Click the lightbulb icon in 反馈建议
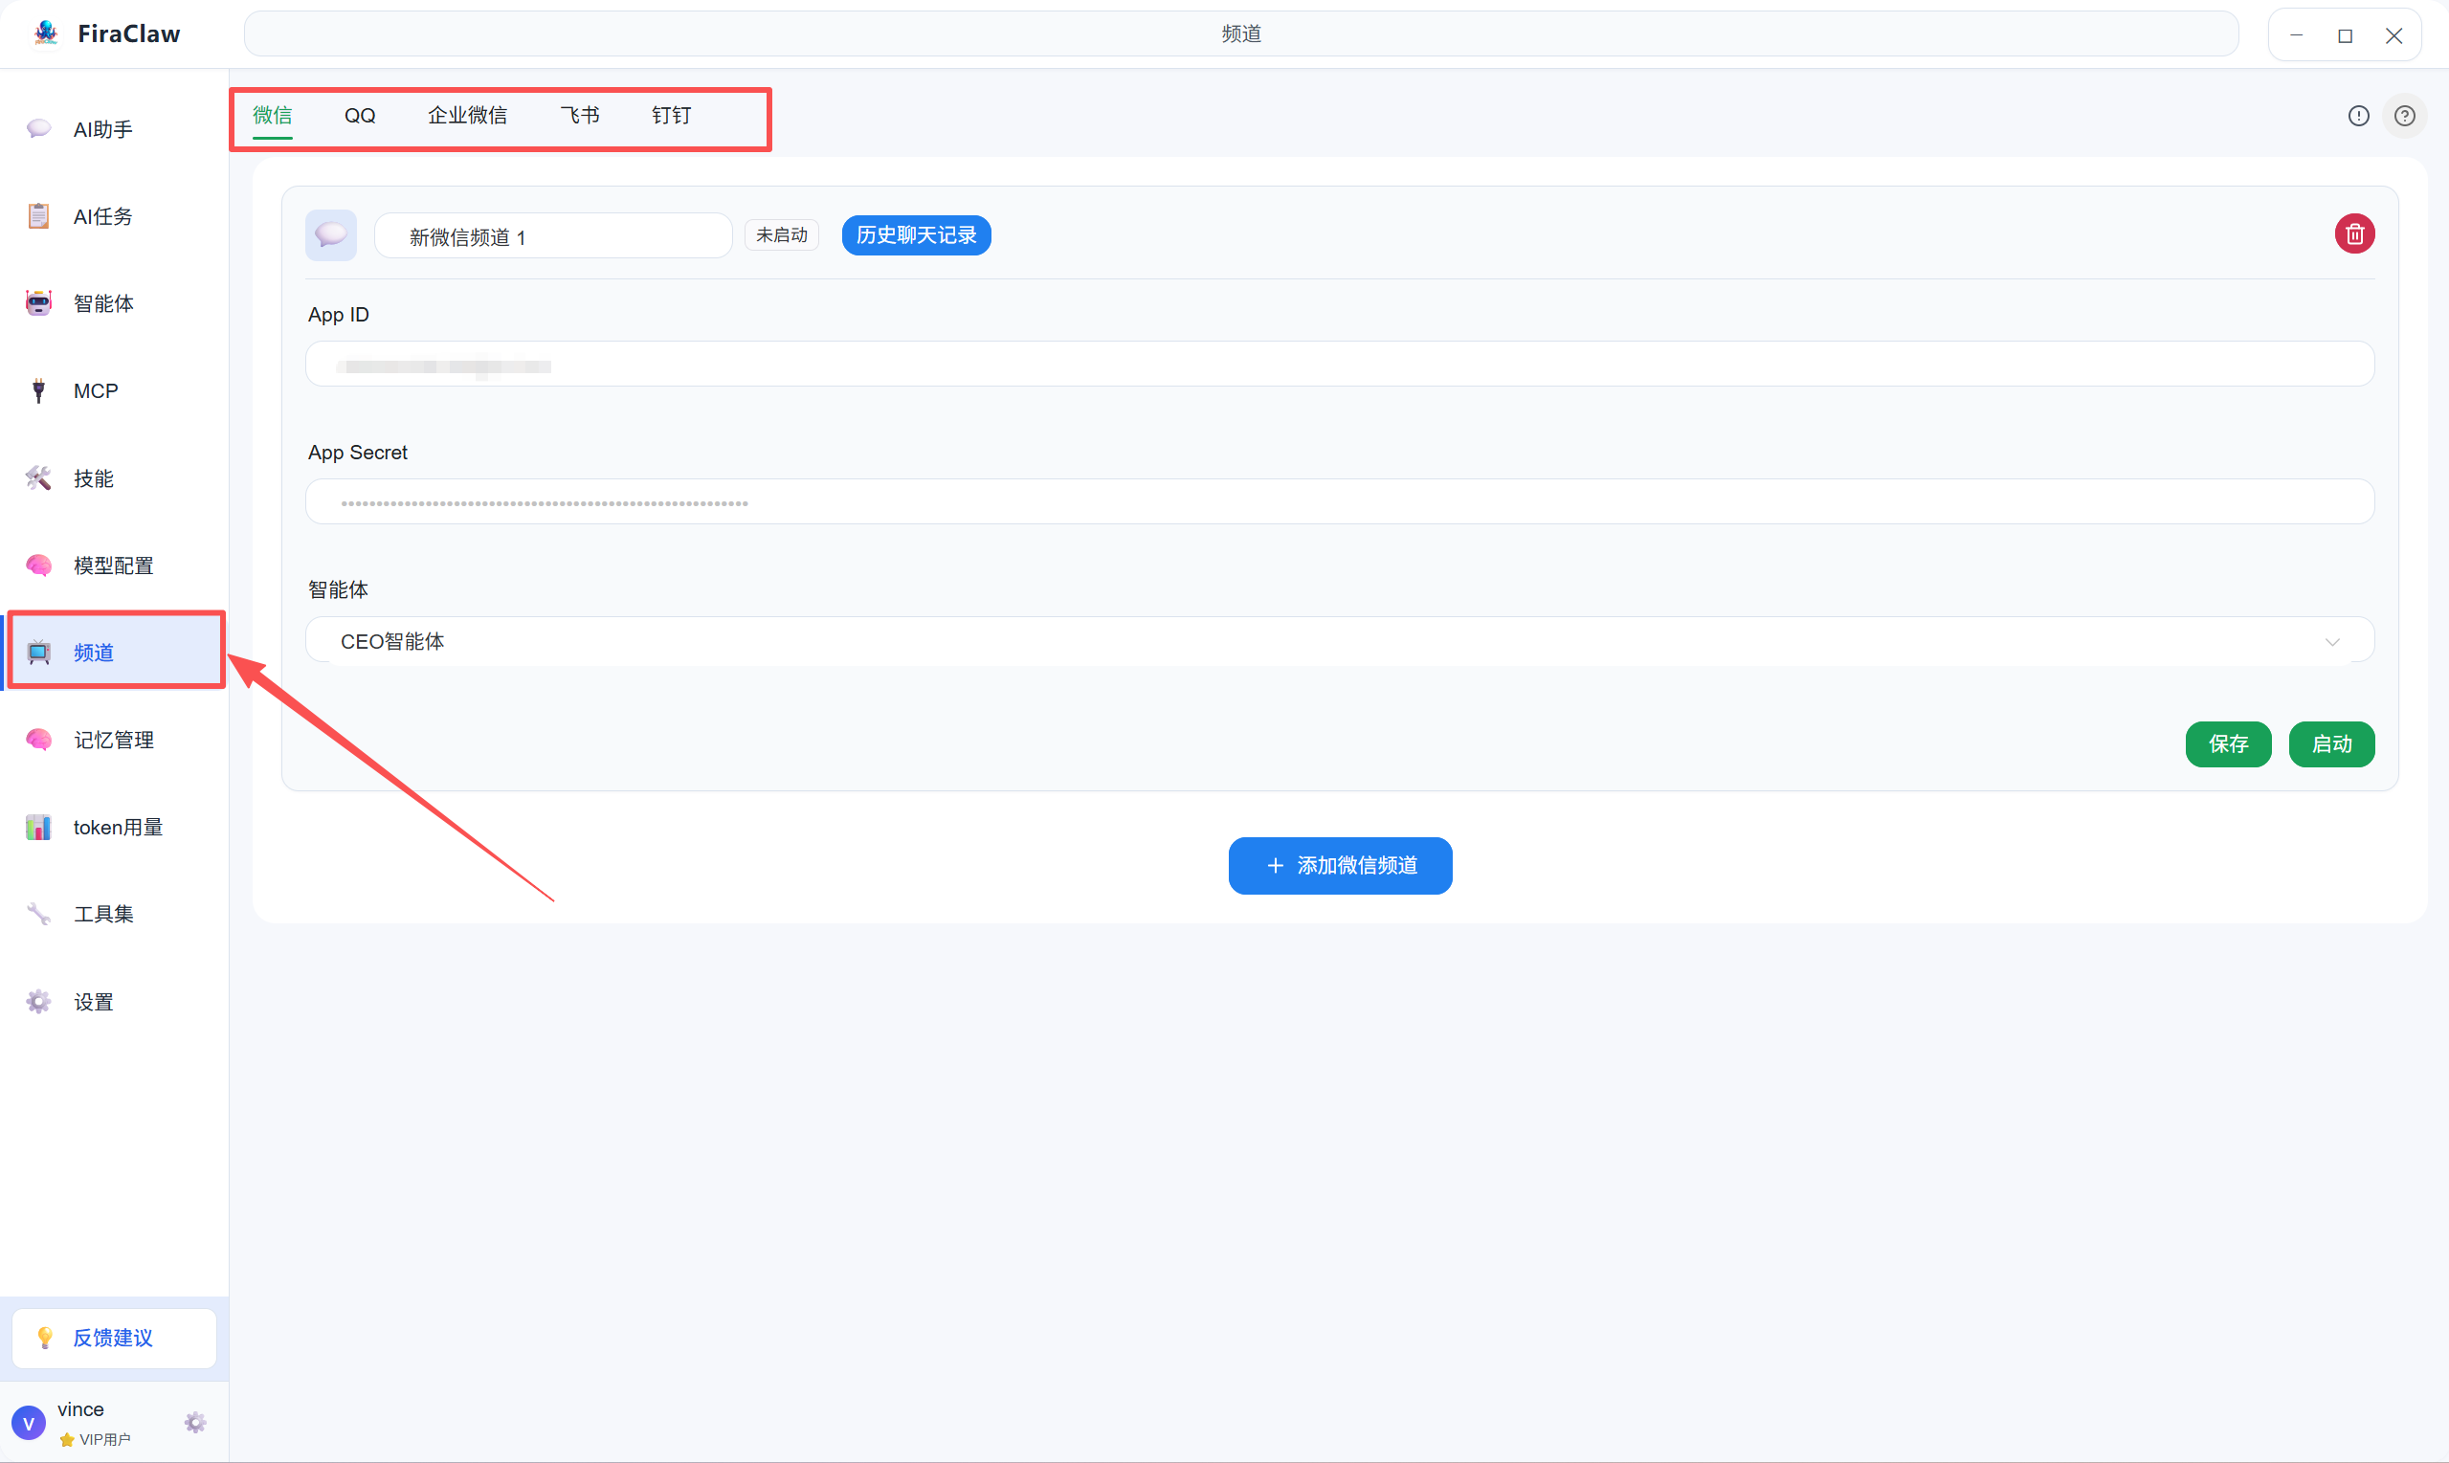The height and width of the screenshot is (1463, 2449). click(44, 1338)
